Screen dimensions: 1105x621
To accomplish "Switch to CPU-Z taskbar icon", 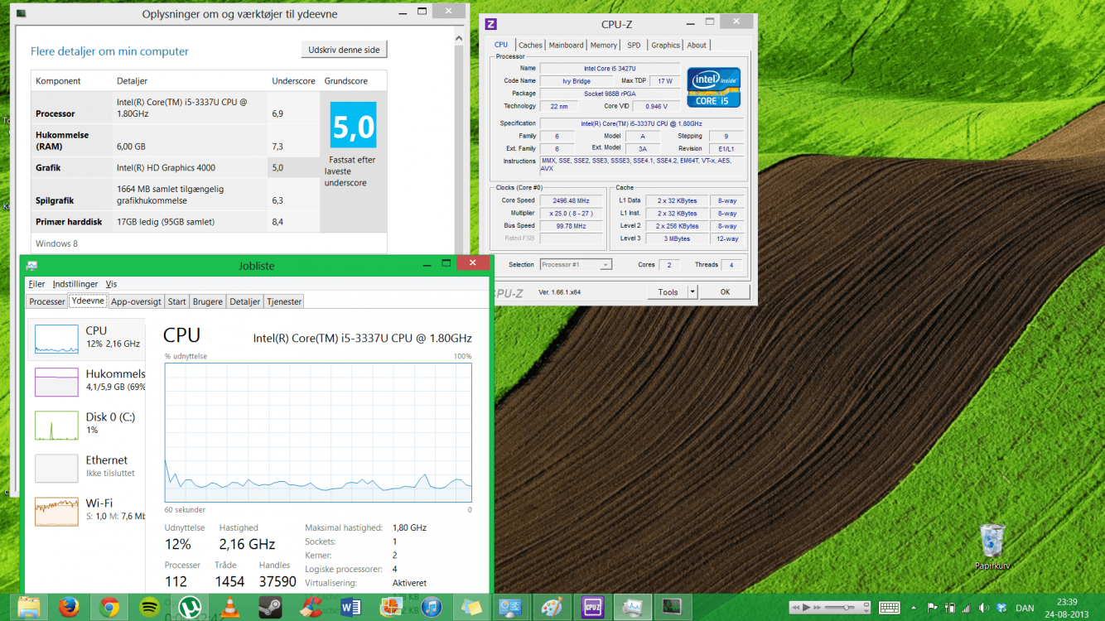I will (591, 608).
